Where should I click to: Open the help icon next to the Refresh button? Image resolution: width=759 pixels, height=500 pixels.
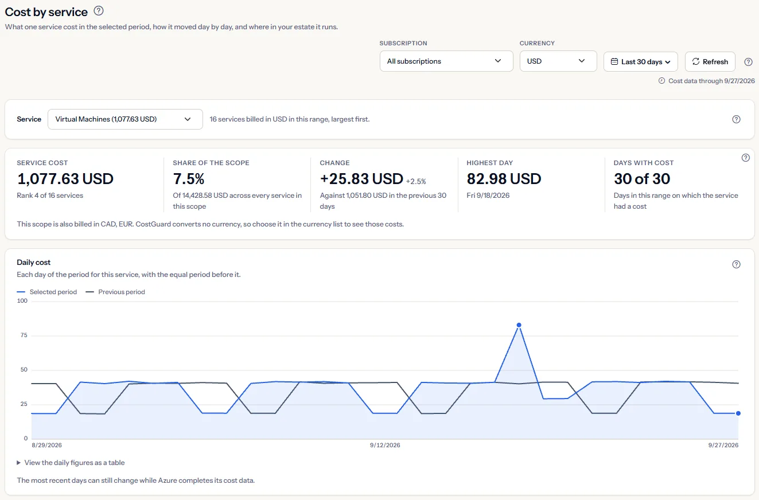[748, 62]
